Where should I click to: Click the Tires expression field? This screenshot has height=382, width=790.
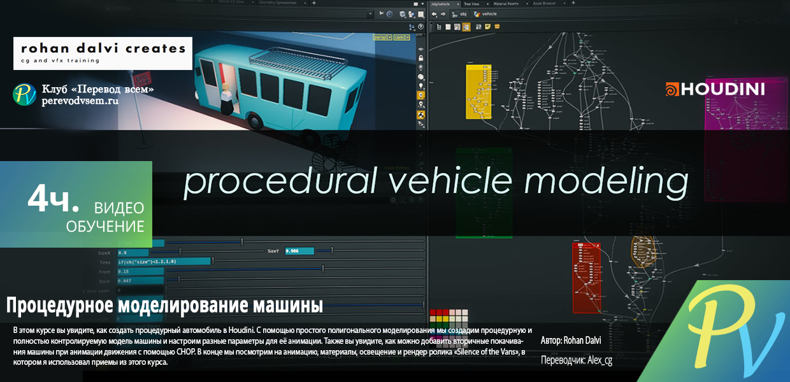click(x=164, y=262)
